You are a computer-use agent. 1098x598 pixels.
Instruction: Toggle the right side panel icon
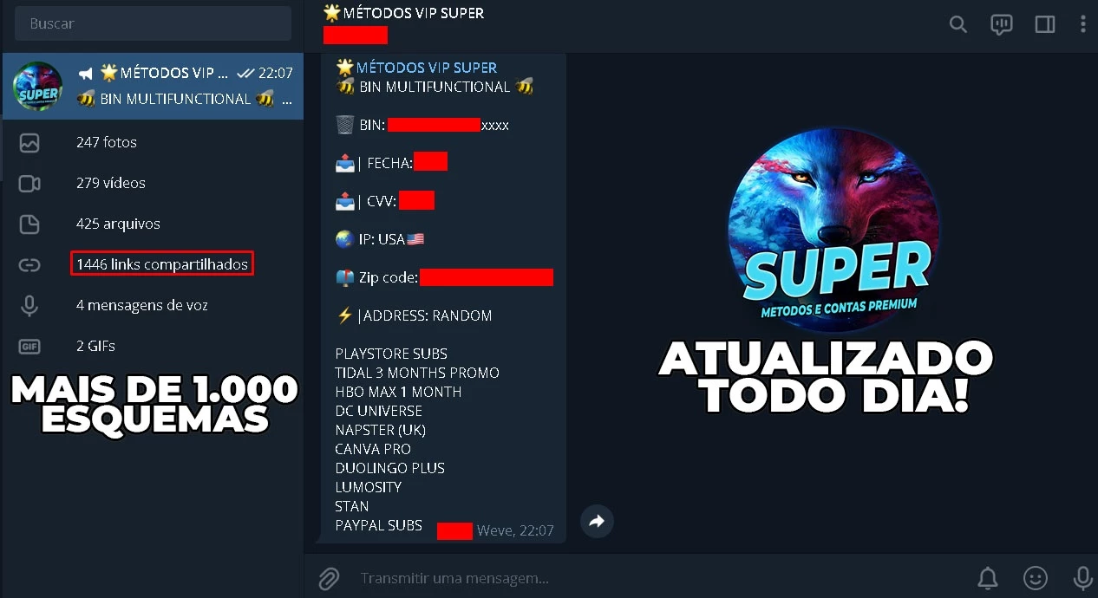1045,24
